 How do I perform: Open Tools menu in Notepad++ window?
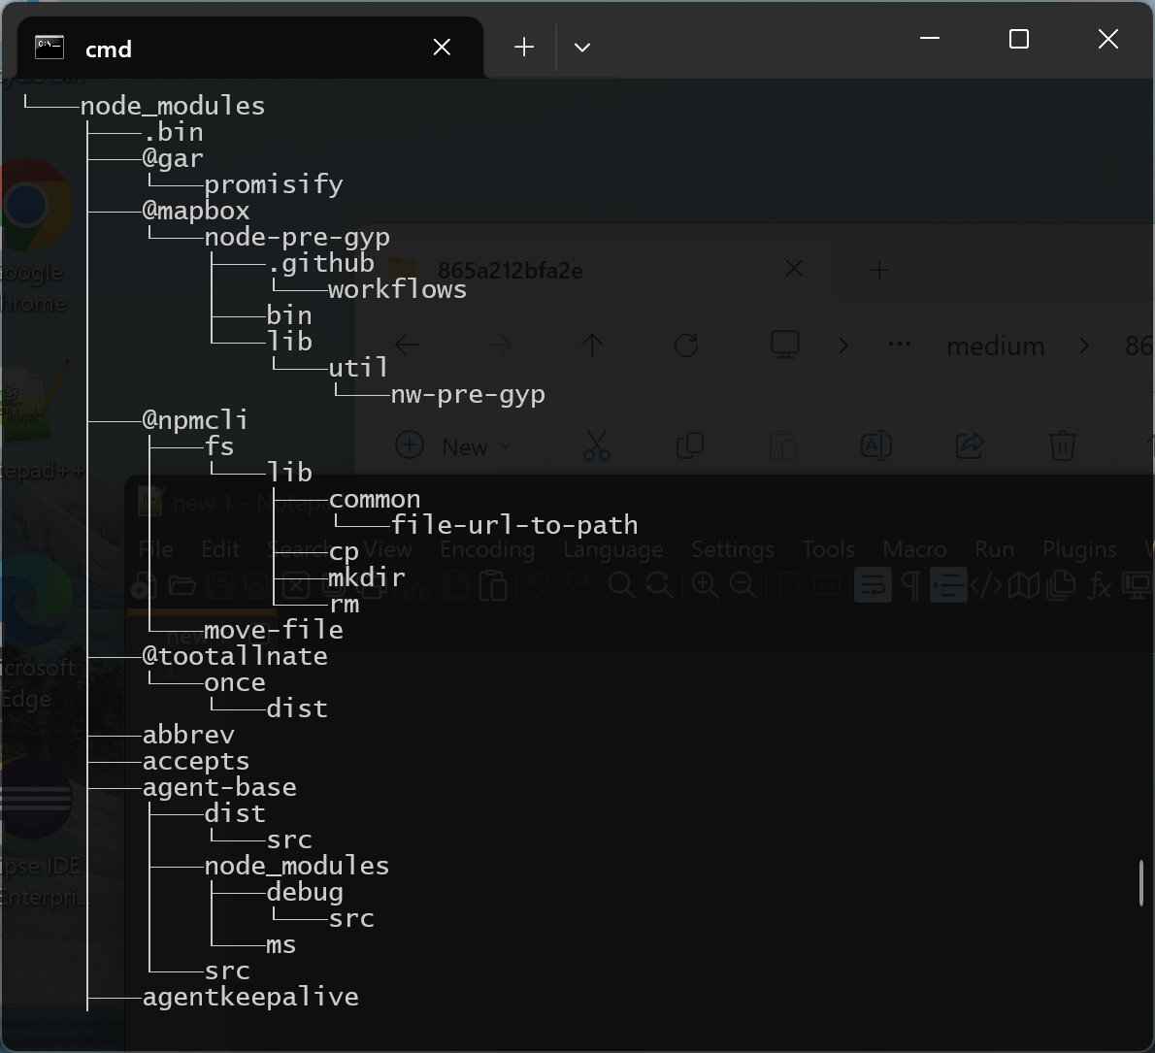click(x=828, y=549)
